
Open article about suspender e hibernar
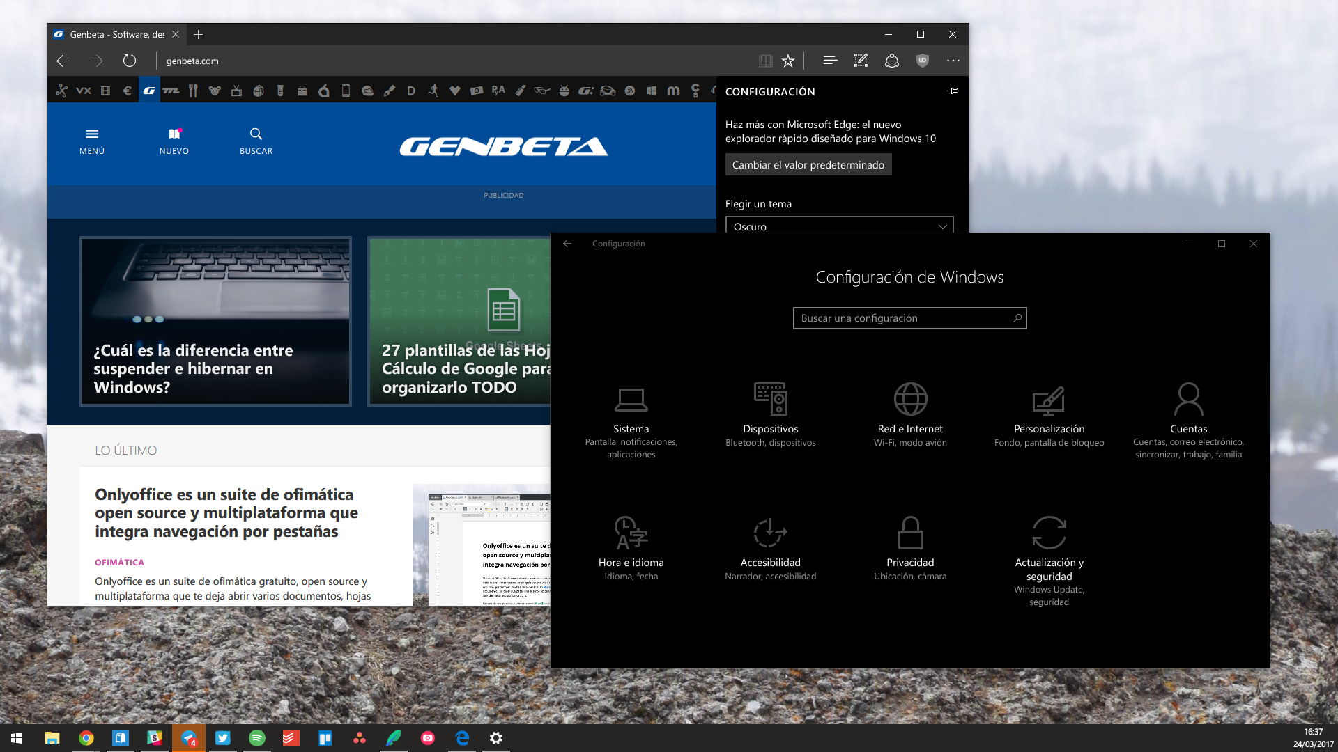click(215, 321)
